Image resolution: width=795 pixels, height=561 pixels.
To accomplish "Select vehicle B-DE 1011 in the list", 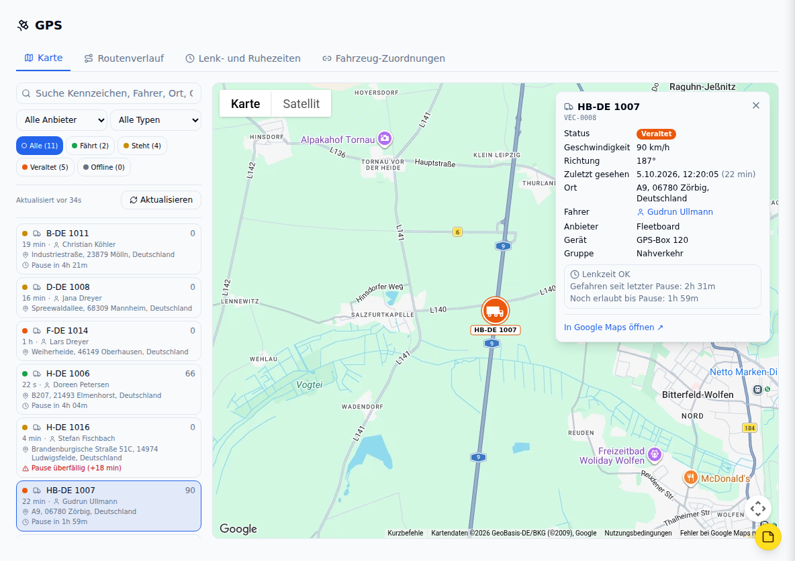I will coord(109,249).
